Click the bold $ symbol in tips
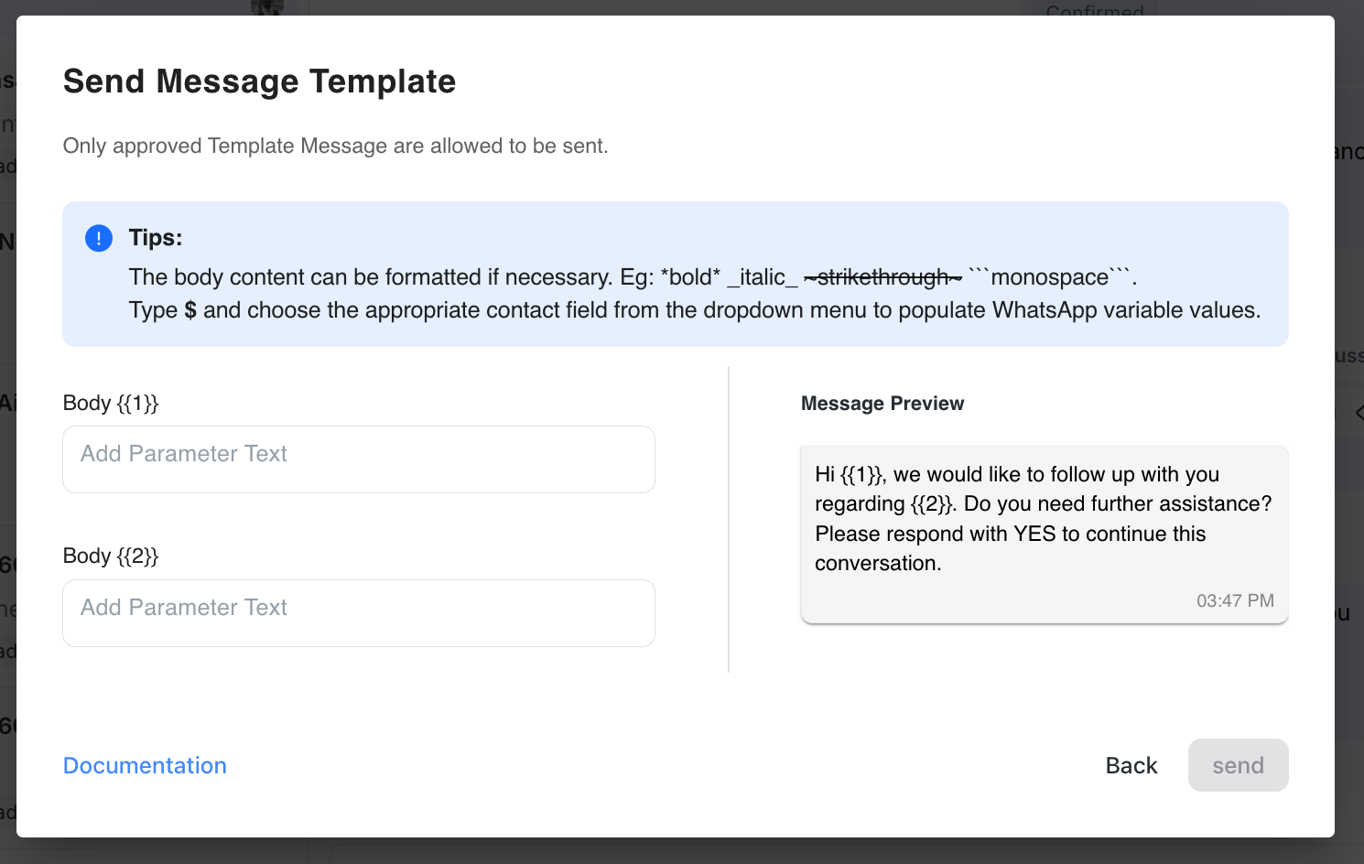The width and height of the screenshot is (1364, 864). [190, 310]
